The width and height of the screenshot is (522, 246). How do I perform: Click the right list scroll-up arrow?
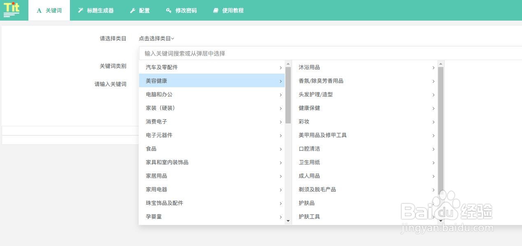coord(441,64)
